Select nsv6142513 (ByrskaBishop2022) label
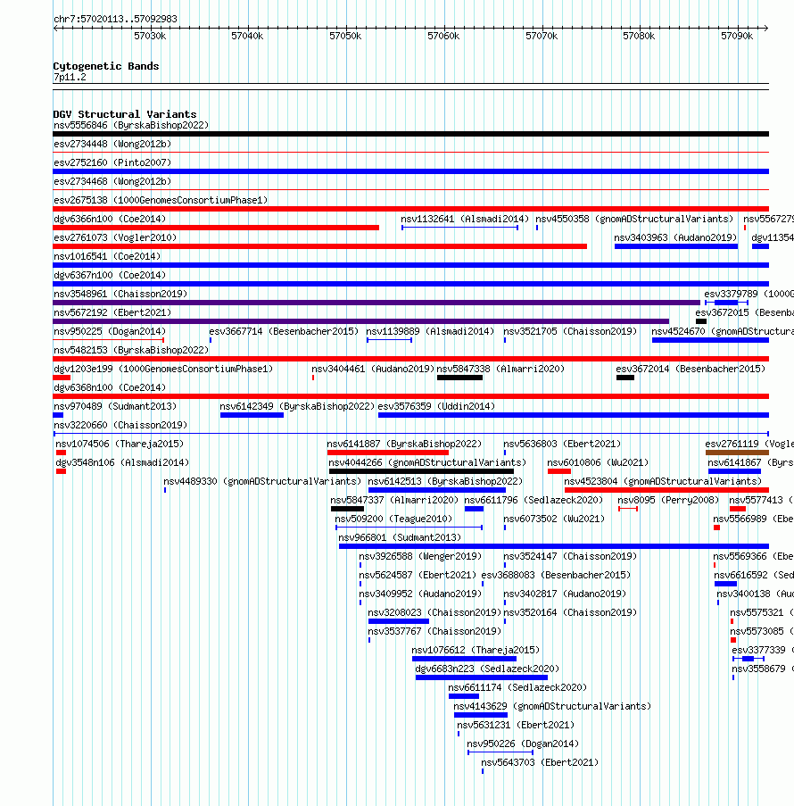The height and width of the screenshot is (806, 794). tap(445, 482)
